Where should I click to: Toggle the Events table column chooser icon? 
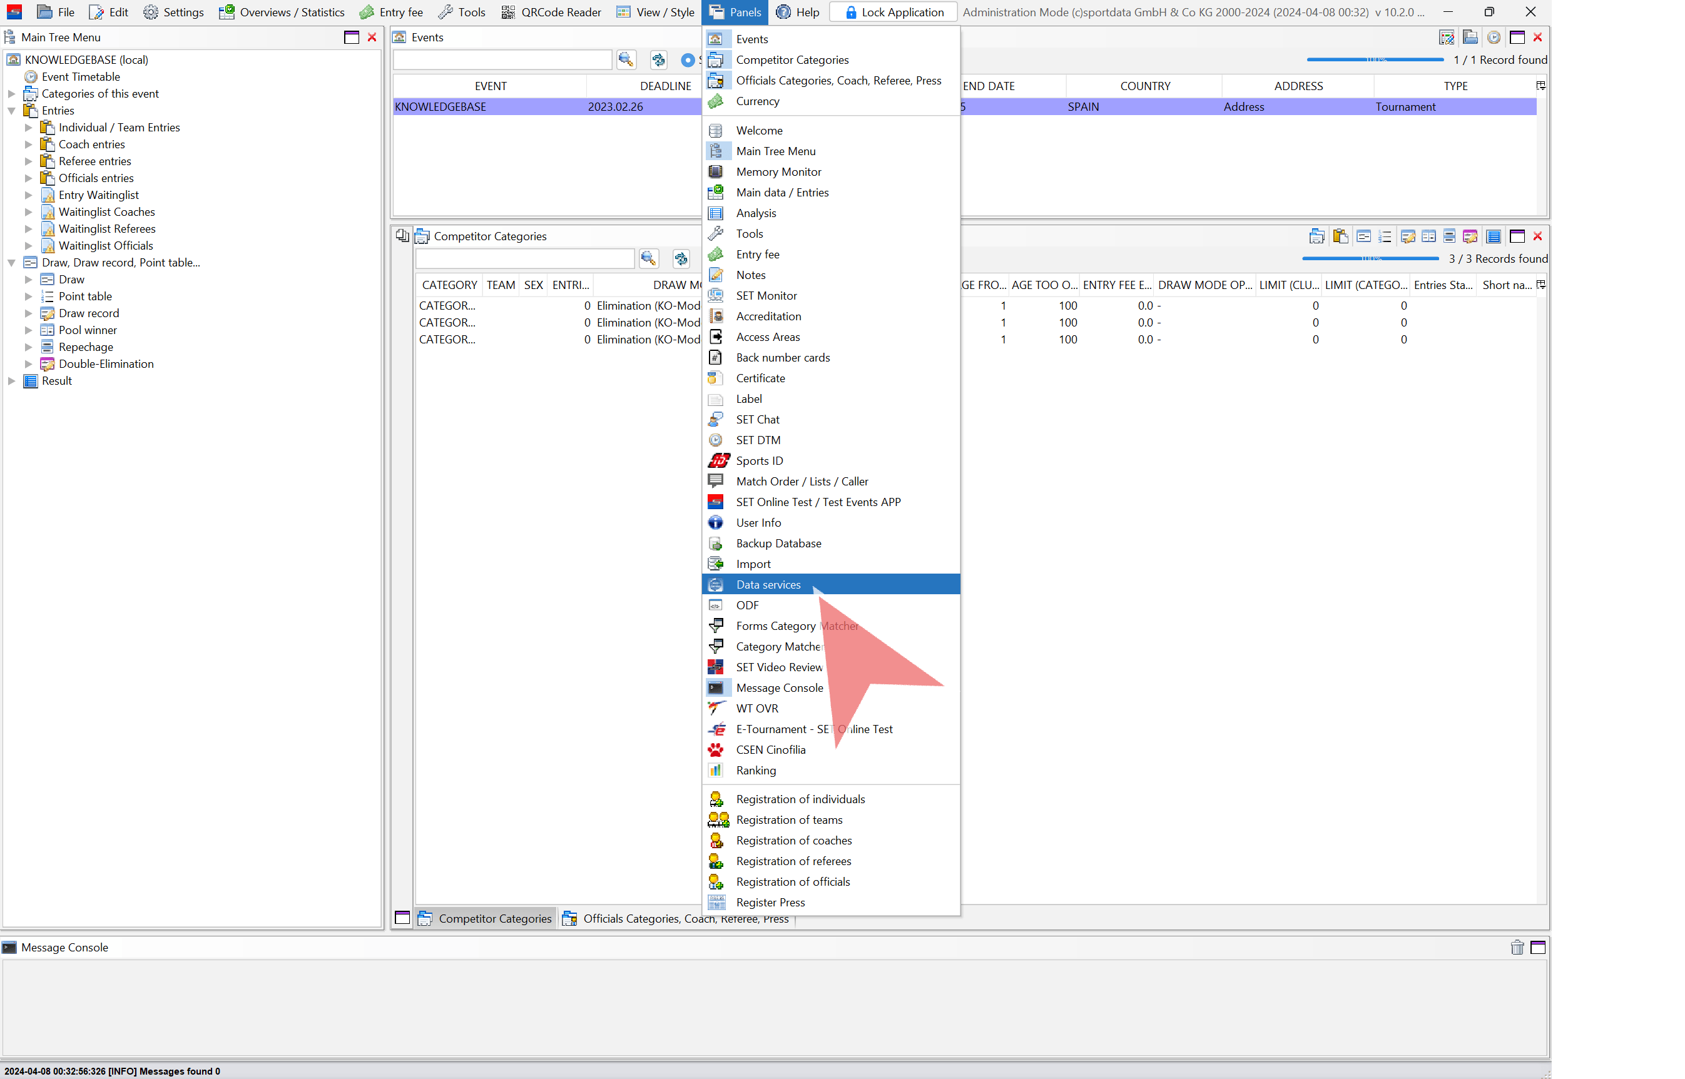point(1540,86)
